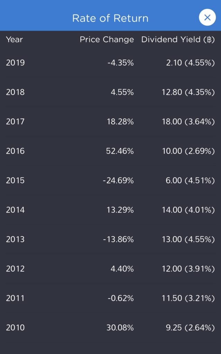Click the 2012 dividend yield 12.00 (3.91%)
The width and height of the screenshot is (221, 354).
click(188, 269)
